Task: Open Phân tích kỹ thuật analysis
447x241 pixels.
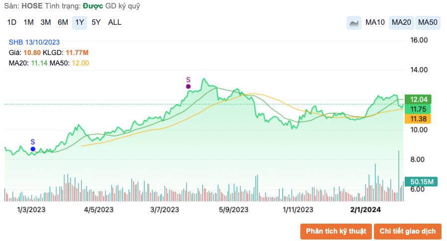Action: point(336,231)
